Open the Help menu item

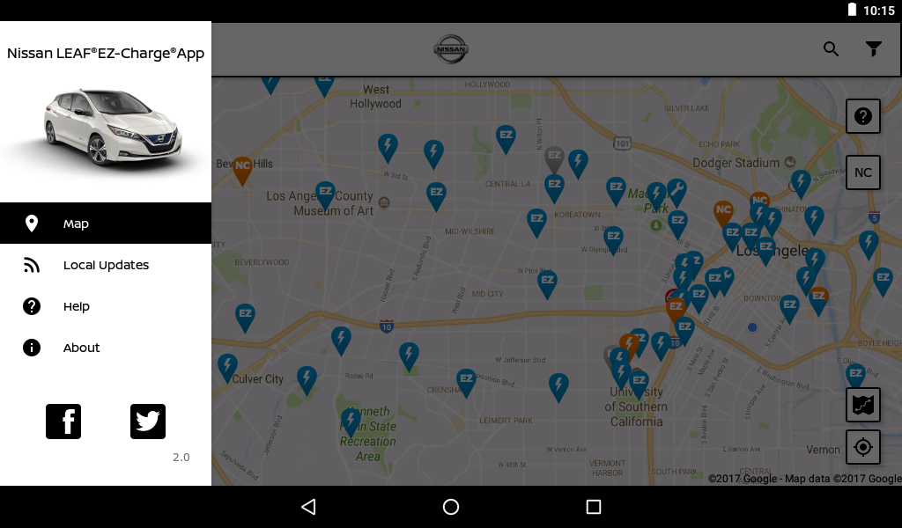106,306
